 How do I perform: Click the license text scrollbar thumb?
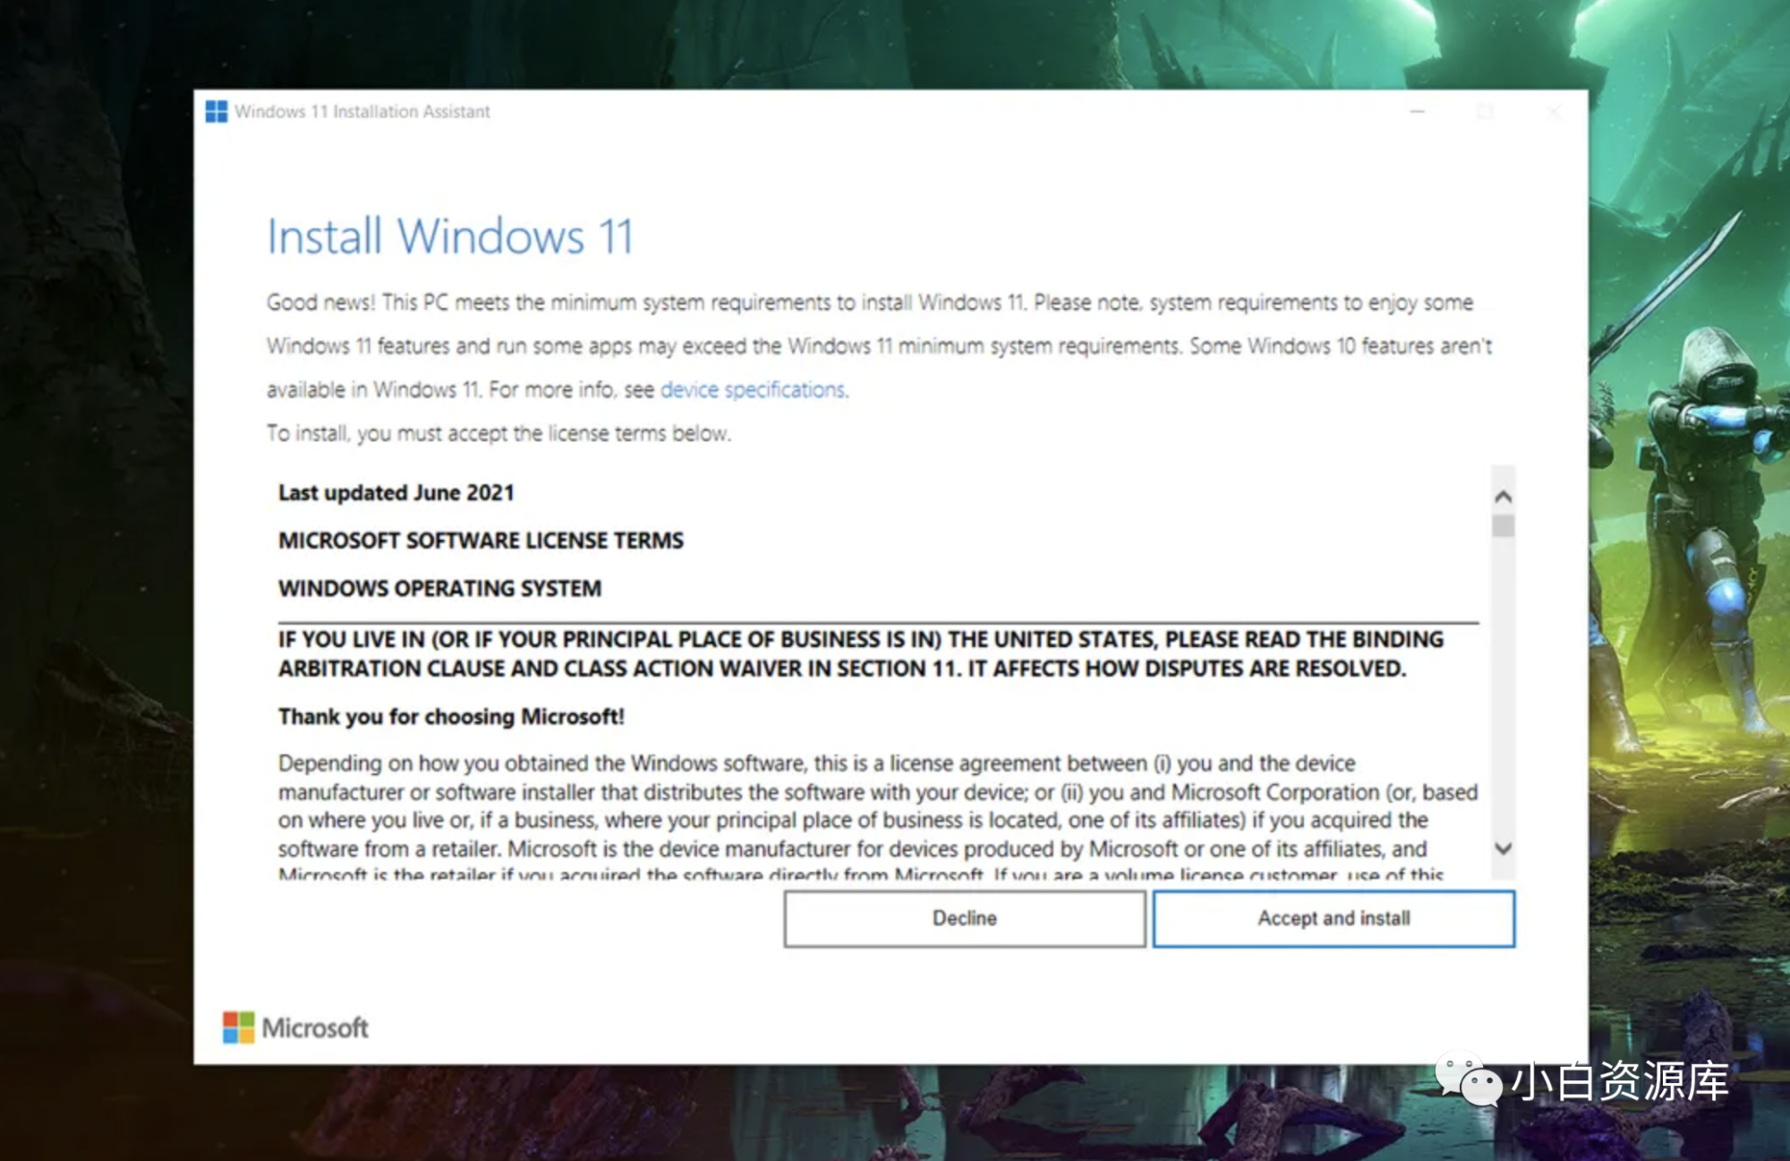[x=1504, y=525]
